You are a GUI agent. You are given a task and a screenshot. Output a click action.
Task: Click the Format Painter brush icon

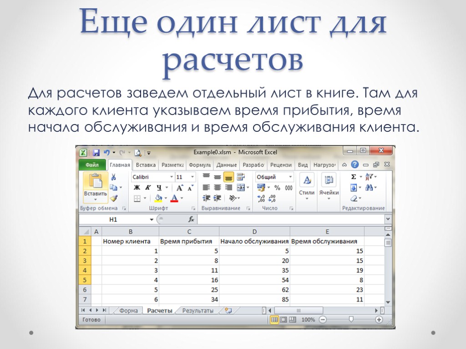pos(113,198)
